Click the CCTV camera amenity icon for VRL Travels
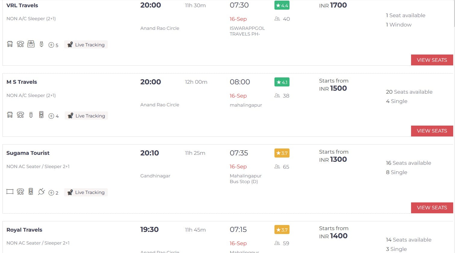This screenshot has width=455, height=253. (31, 44)
